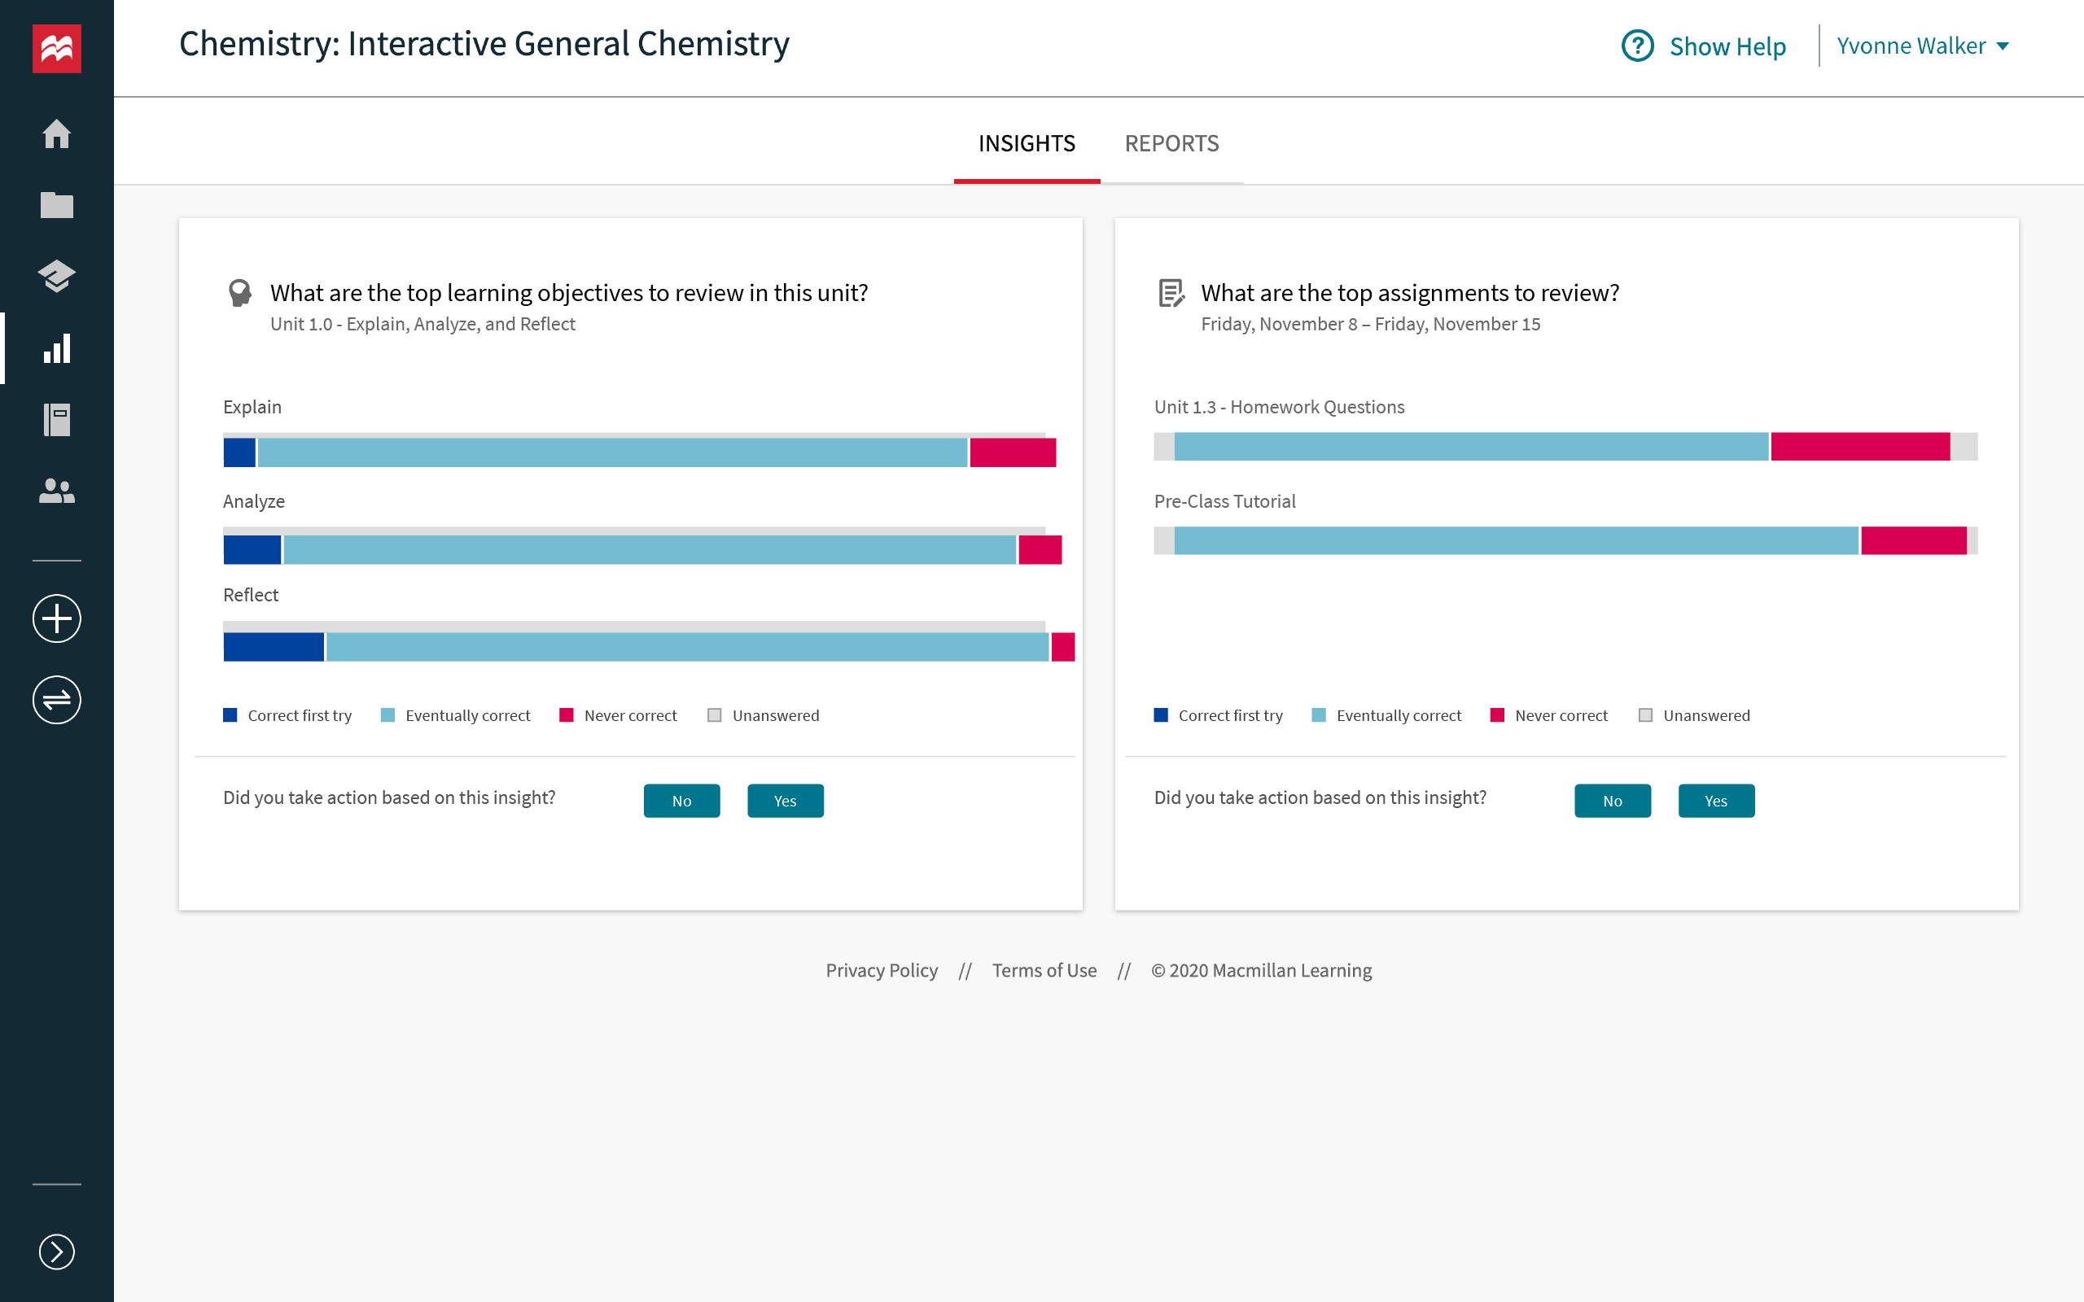Click the plus circle add icon

pos(57,618)
